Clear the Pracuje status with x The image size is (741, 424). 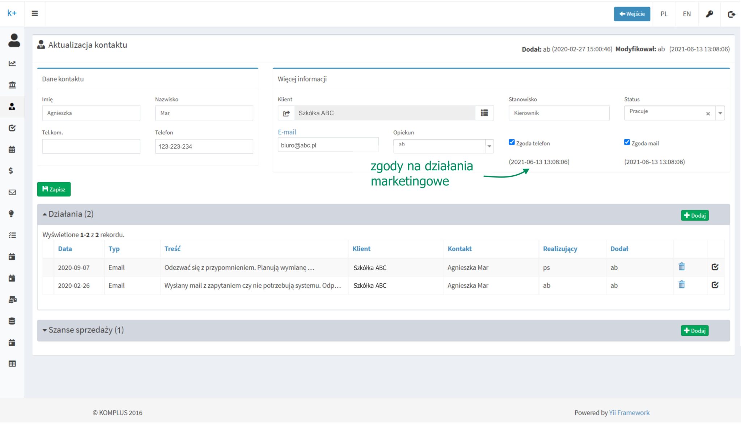[x=708, y=114]
